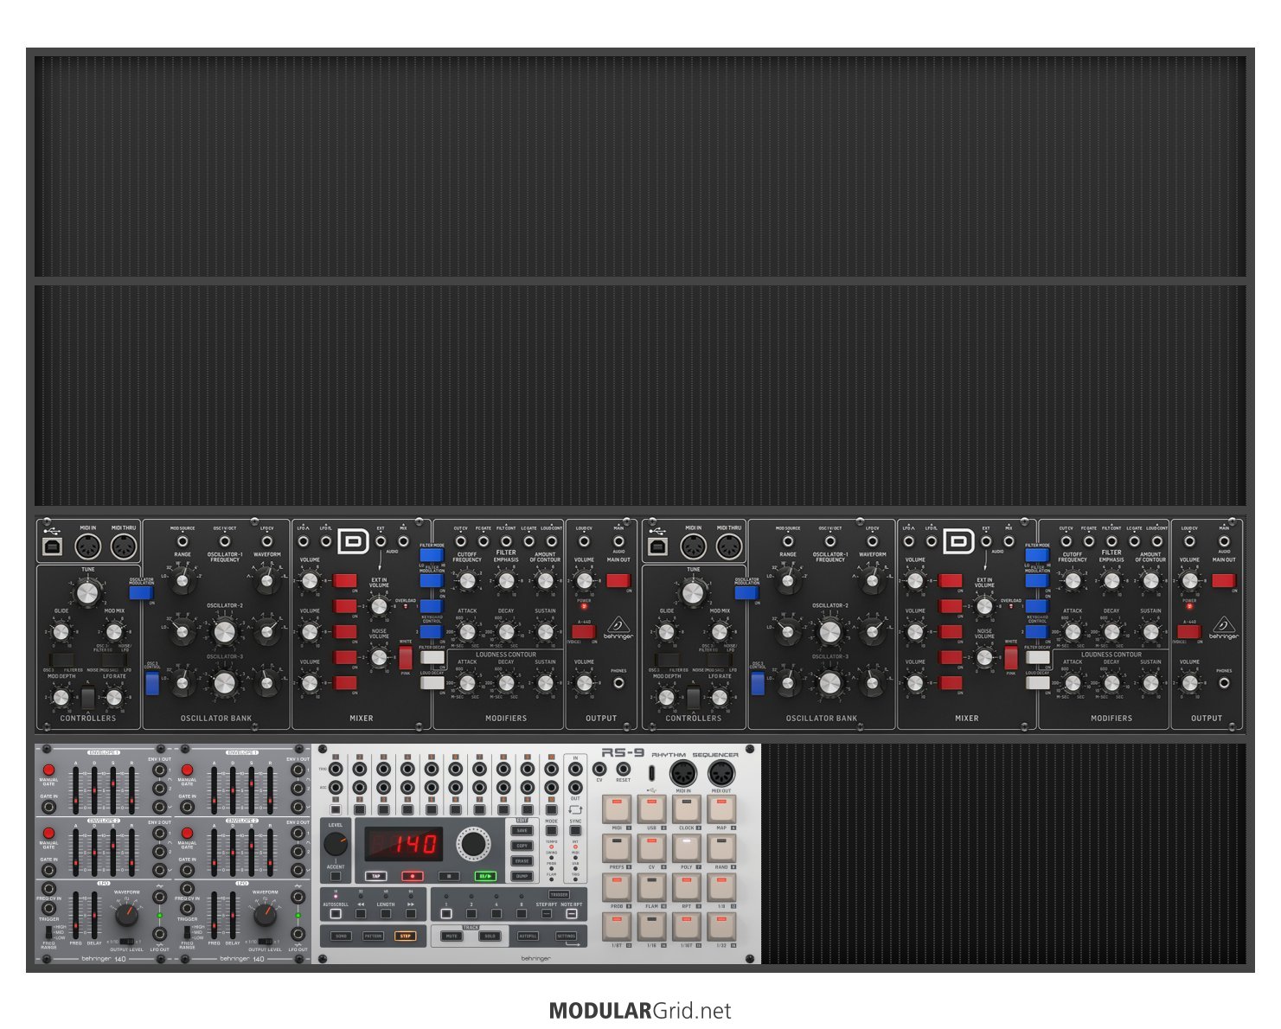Click the Envelope 1 Manual Gate button, leftmost module
The image size is (1281, 1029).
coord(48,770)
